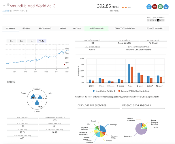Open help icon for Volatilidad 3 años
Screen dimensions: 175x144
(x=62, y=130)
